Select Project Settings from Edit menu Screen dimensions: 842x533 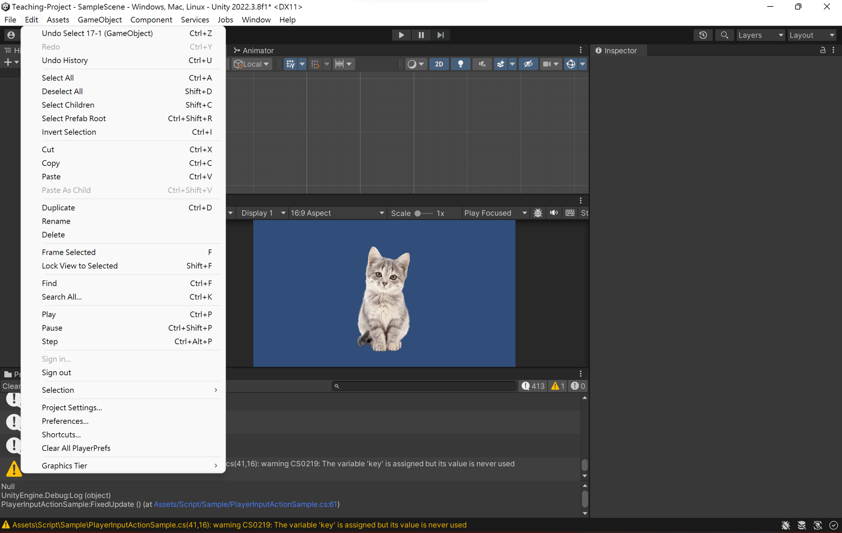[x=72, y=407]
